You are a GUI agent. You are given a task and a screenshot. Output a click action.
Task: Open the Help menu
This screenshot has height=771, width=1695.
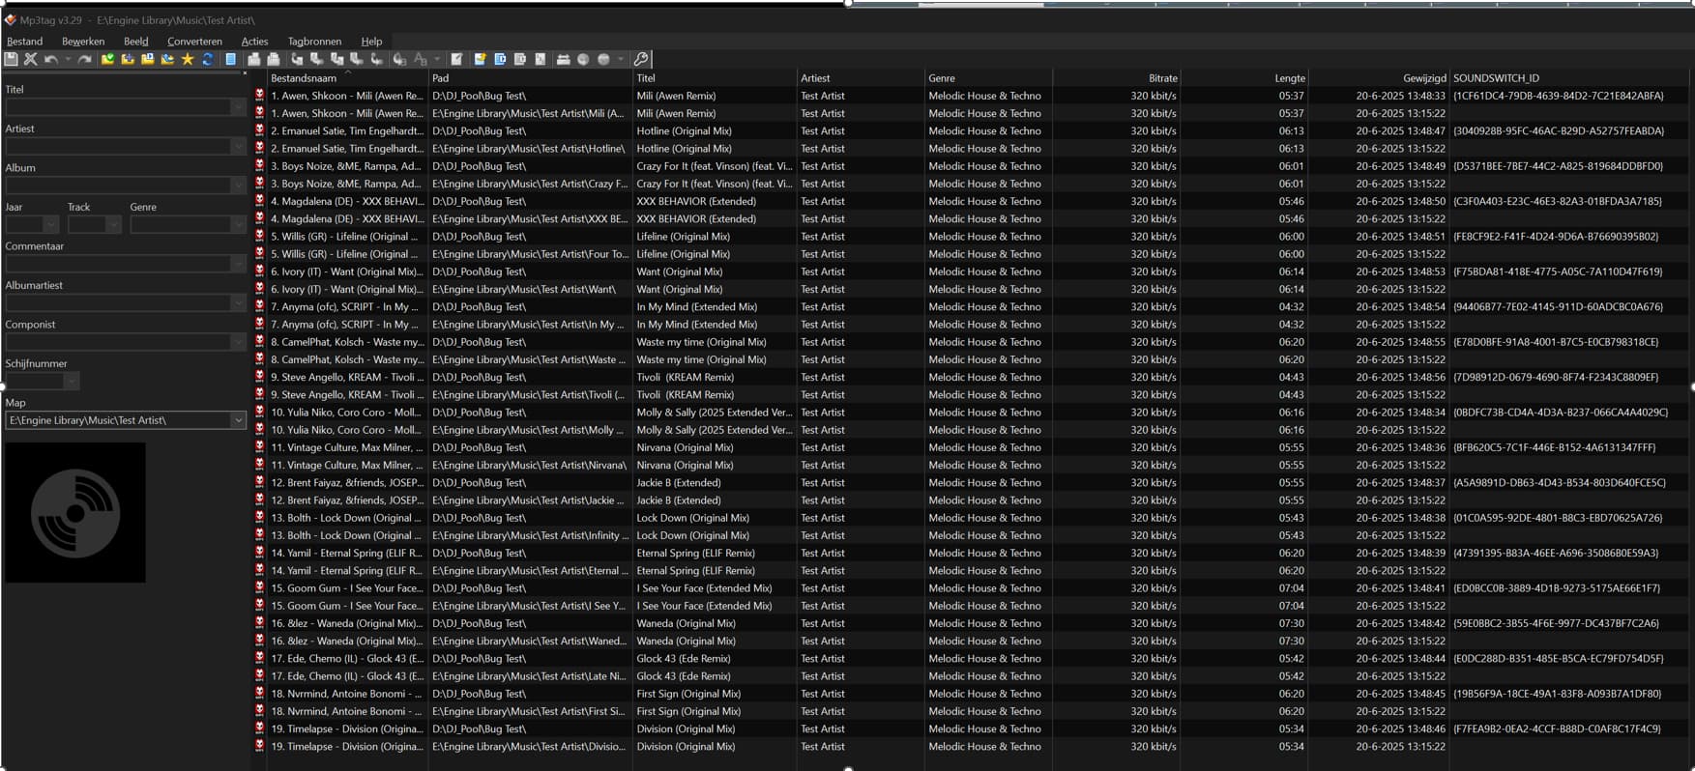(x=371, y=42)
